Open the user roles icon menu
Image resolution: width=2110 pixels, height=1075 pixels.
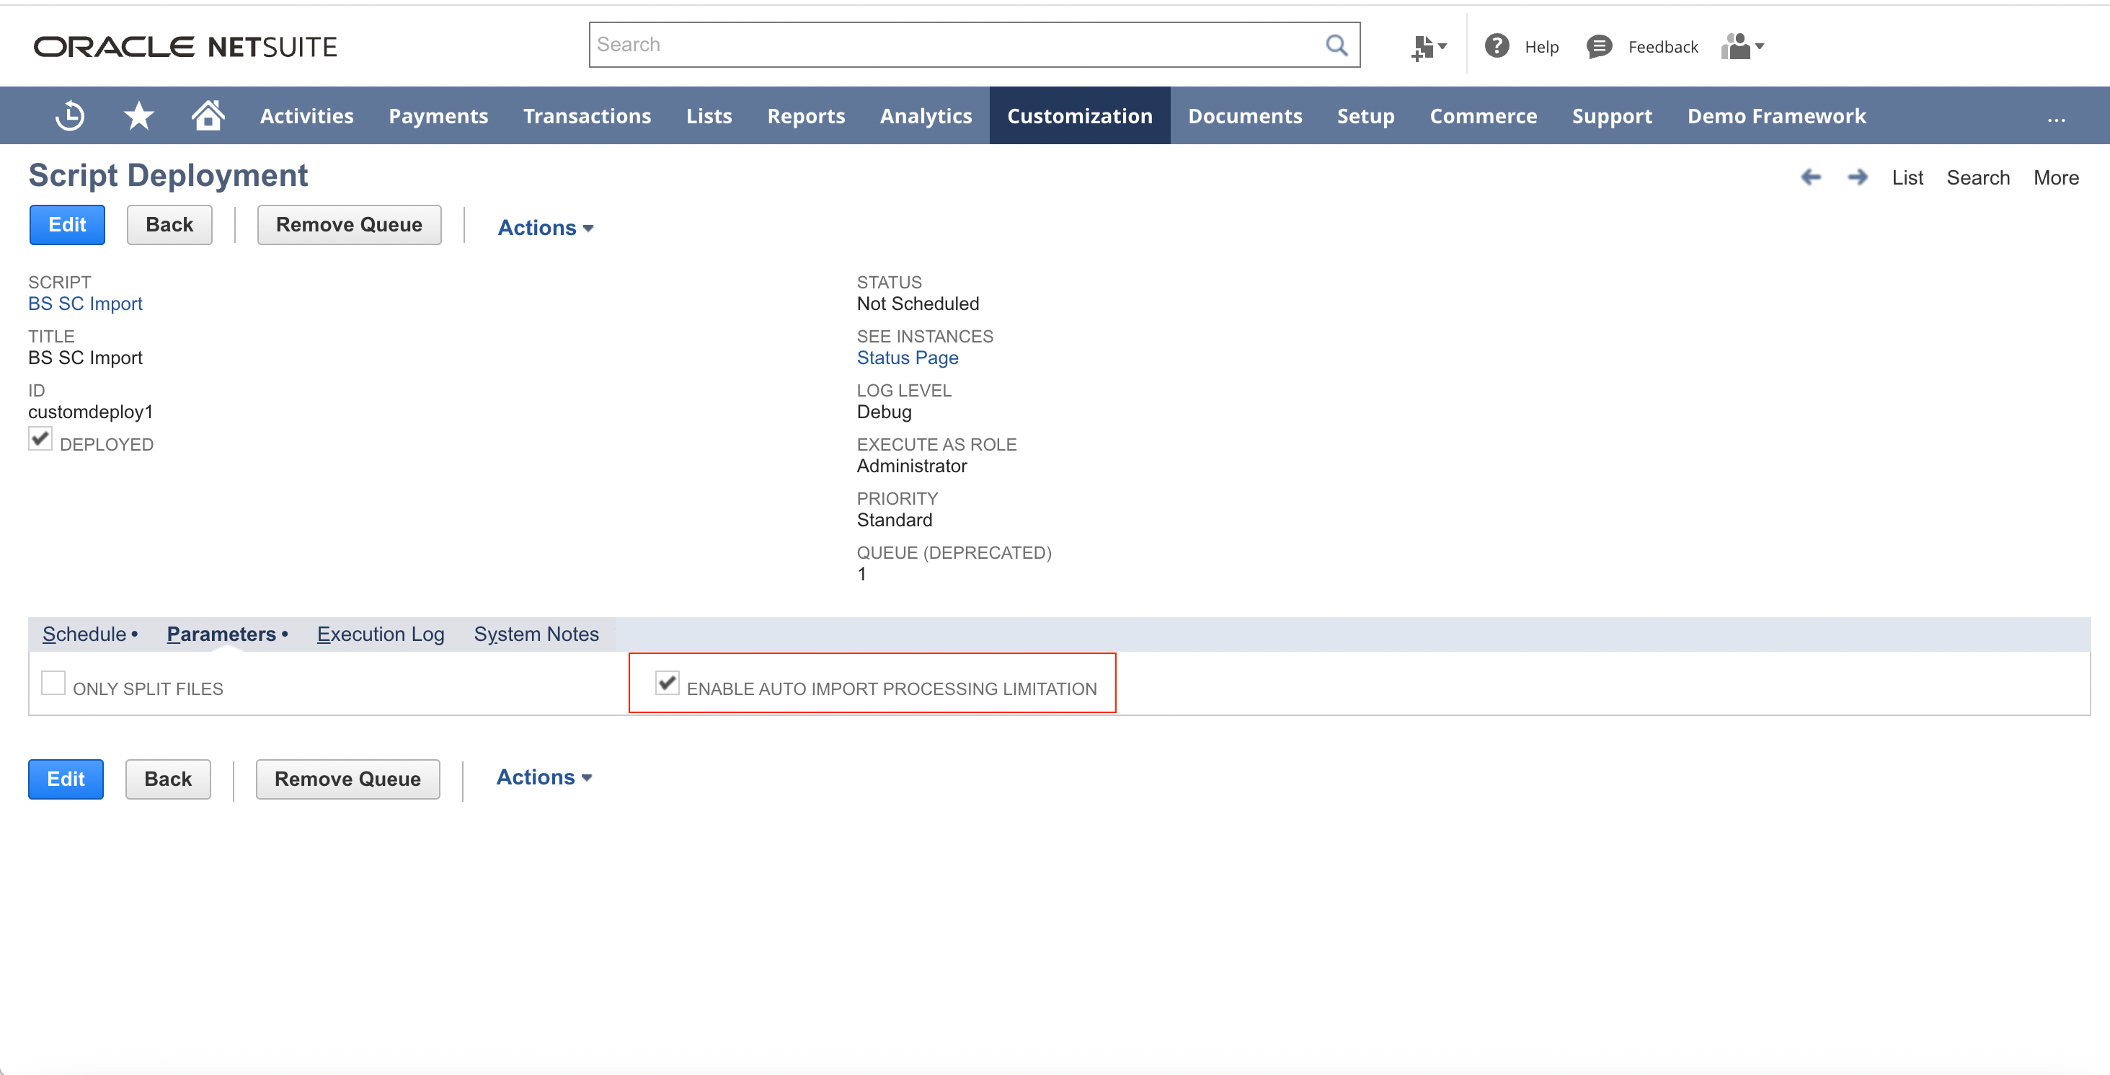1742,47
